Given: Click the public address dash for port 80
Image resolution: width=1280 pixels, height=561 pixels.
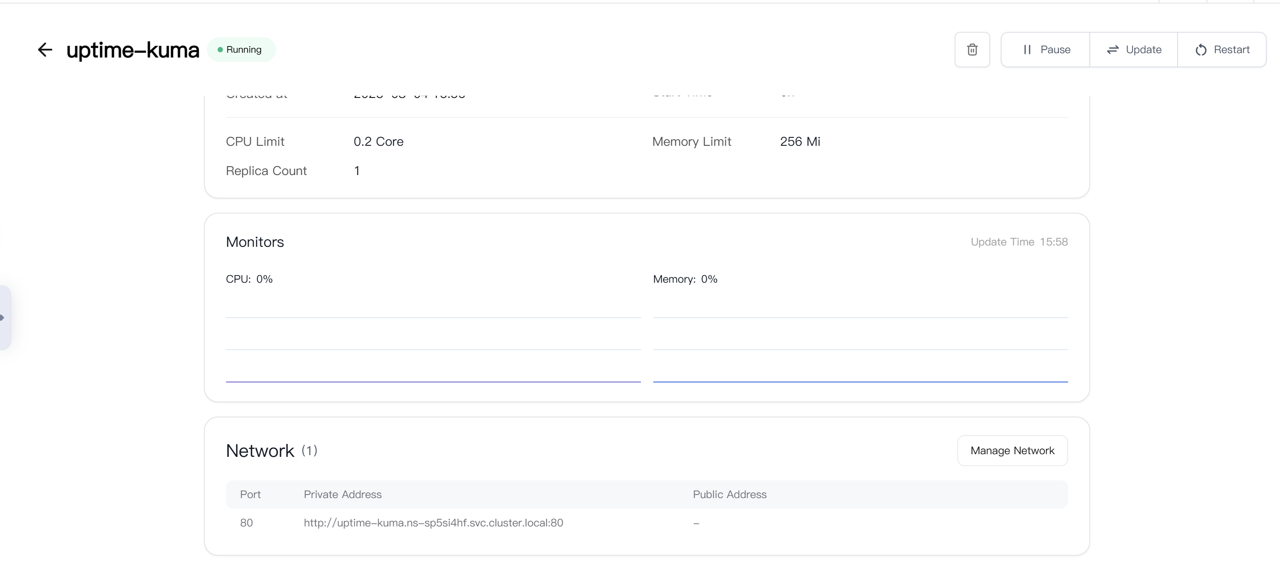Looking at the screenshot, I should coord(696,523).
